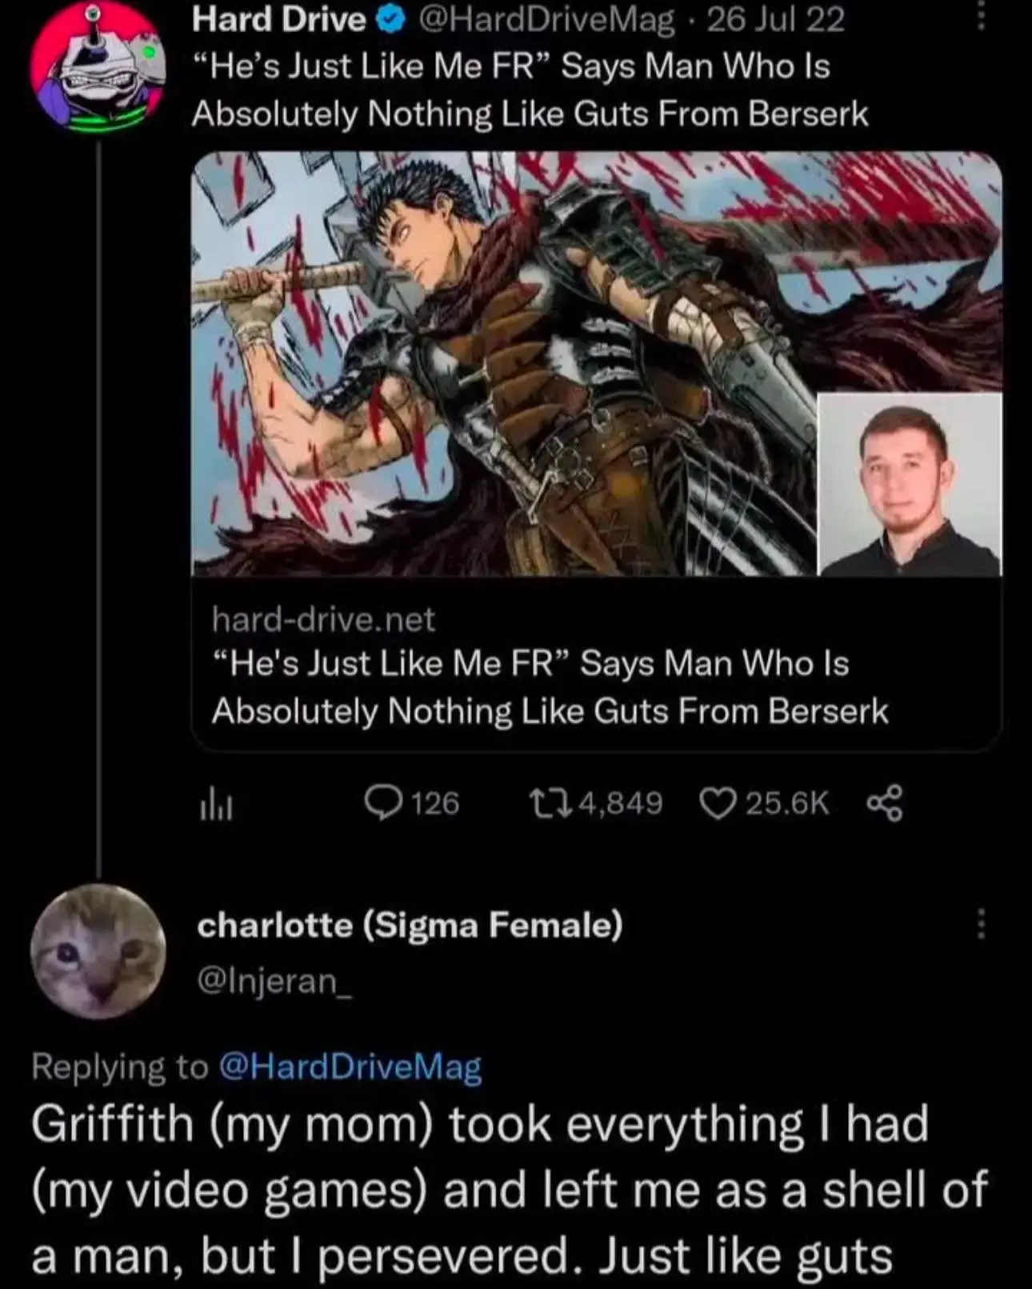Viewport: 1032px width, 1289px height.
Task: Follow the @HardDriveMag mention in reply
Action: 350,1067
